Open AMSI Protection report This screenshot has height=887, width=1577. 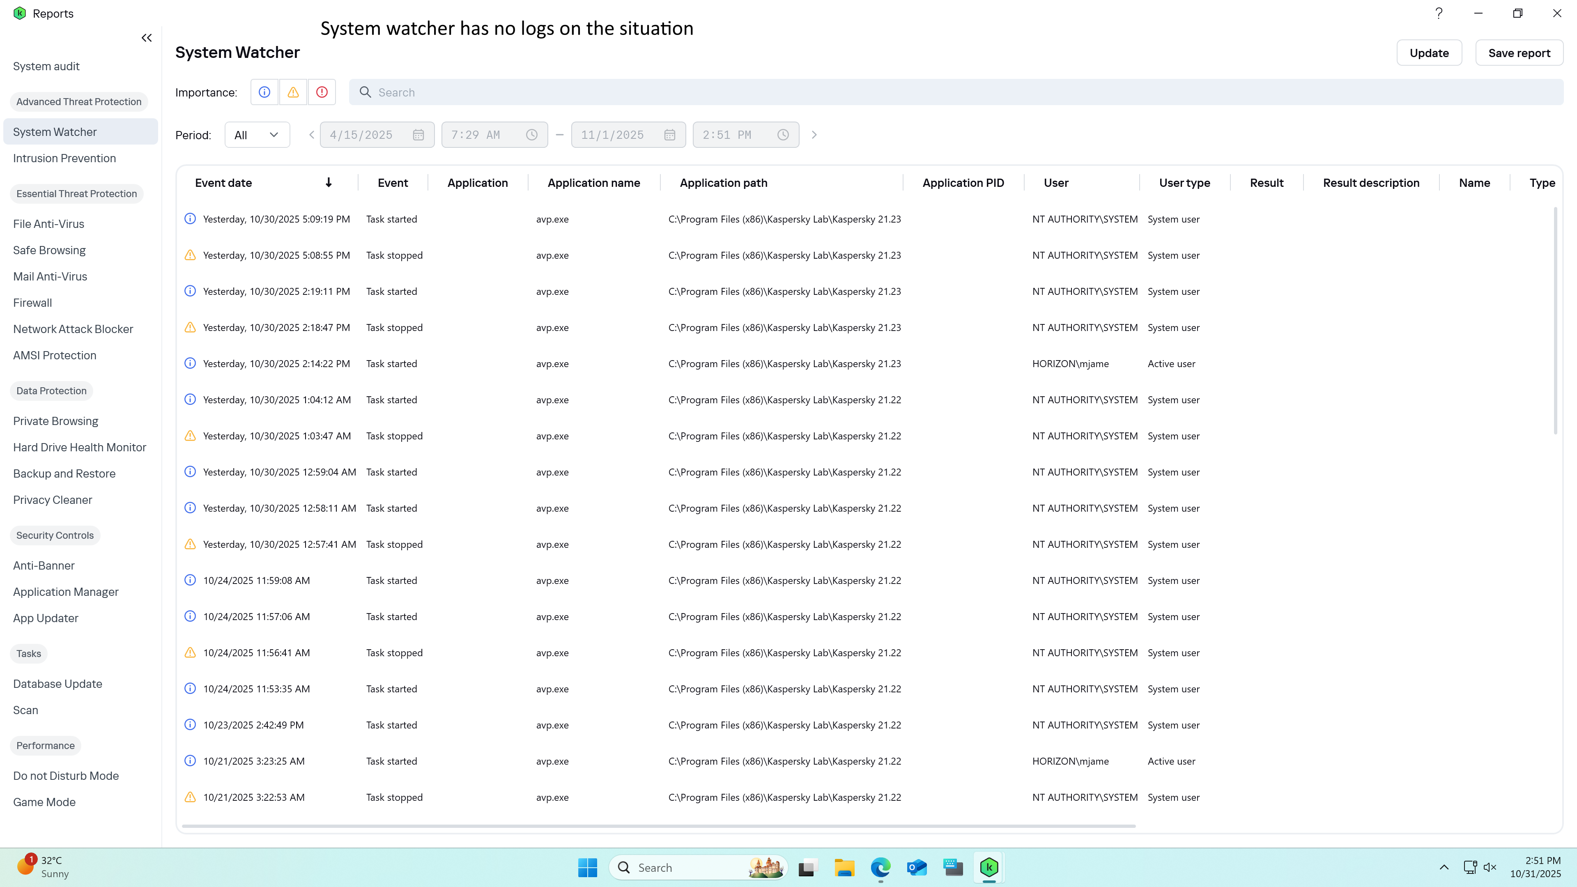[x=55, y=356]
